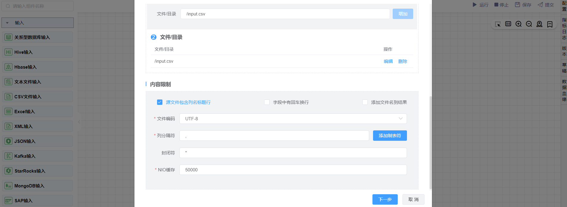Click the 添加制表符 button
The height and width of the screenshot is (207, 567).
[x=390, y=135]
